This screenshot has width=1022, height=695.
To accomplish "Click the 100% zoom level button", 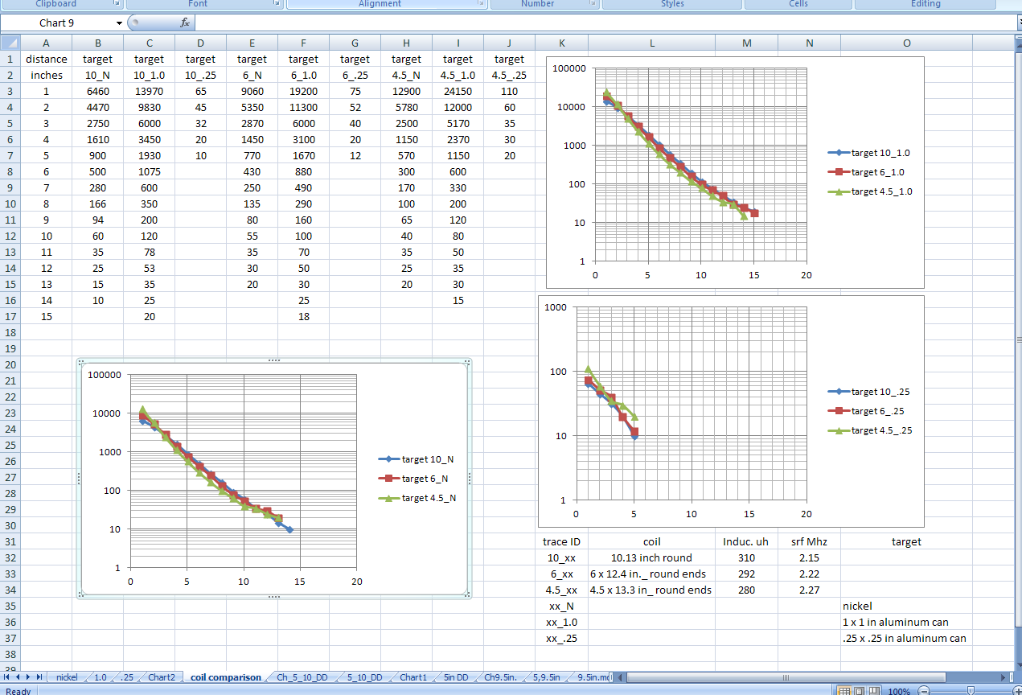I will [899, 691].
